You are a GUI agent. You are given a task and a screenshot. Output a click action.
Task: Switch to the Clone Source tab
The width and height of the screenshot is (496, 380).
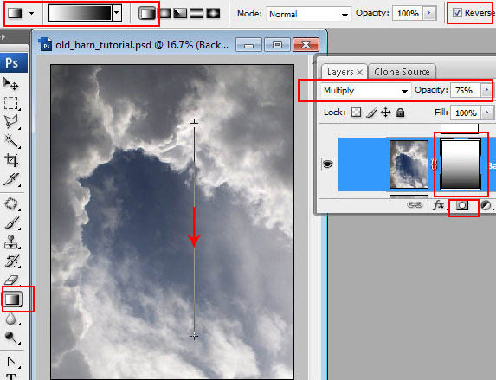pyautogui.click(x=402, y=72)
